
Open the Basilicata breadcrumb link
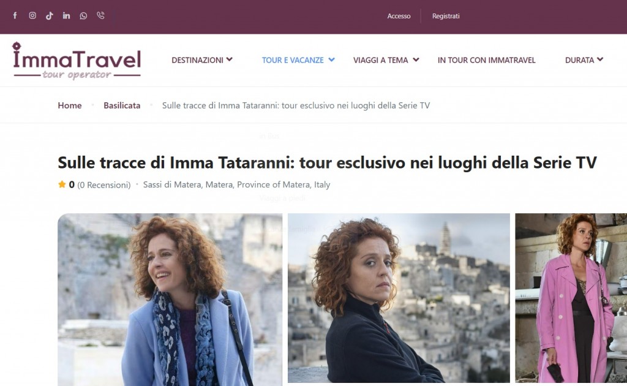(x=122, y=105)
